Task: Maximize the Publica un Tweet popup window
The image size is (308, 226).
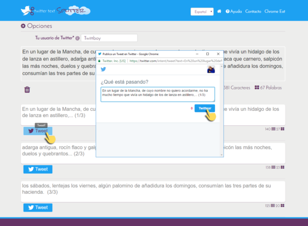Action: click(207, 54)
